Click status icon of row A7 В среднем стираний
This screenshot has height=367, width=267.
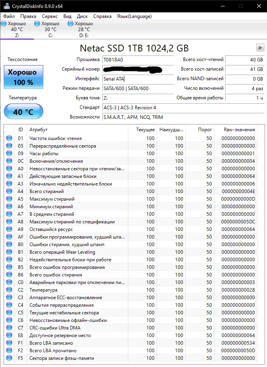(9, 214)
